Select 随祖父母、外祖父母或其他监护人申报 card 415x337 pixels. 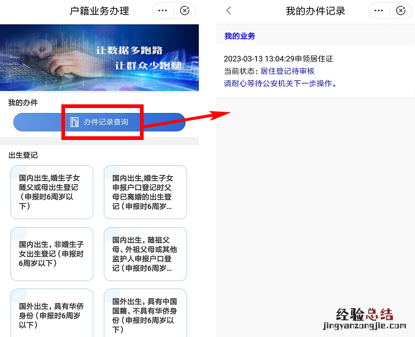(145, 254)
